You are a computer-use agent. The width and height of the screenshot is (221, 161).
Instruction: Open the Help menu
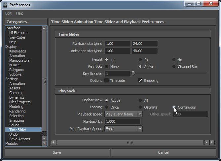(20, 13)
